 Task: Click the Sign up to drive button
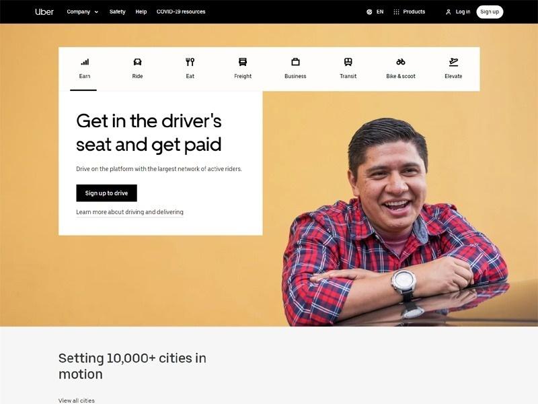[x=106, y=193]
